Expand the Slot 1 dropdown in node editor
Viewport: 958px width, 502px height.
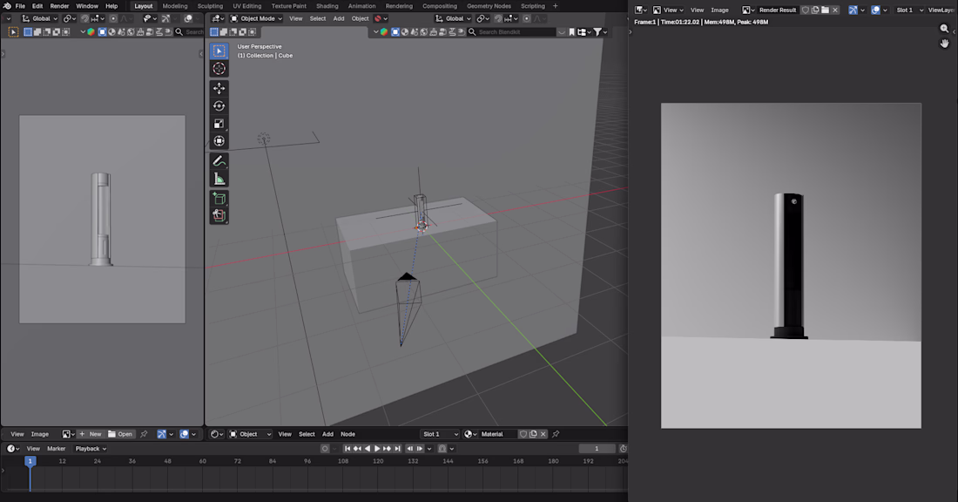440,434
